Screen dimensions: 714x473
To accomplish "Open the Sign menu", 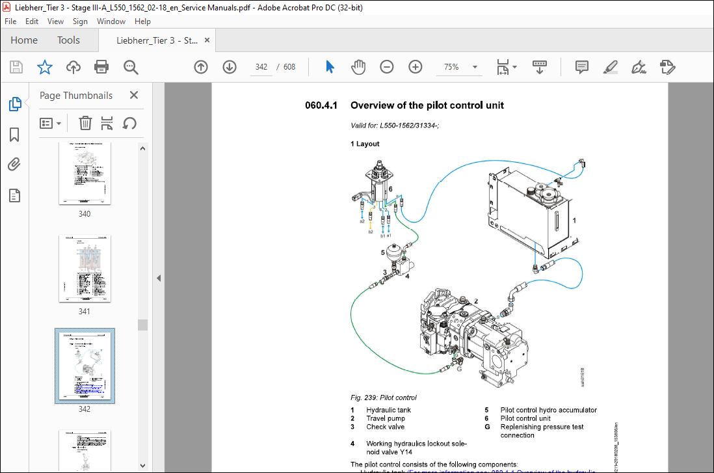I will (80, 21).
